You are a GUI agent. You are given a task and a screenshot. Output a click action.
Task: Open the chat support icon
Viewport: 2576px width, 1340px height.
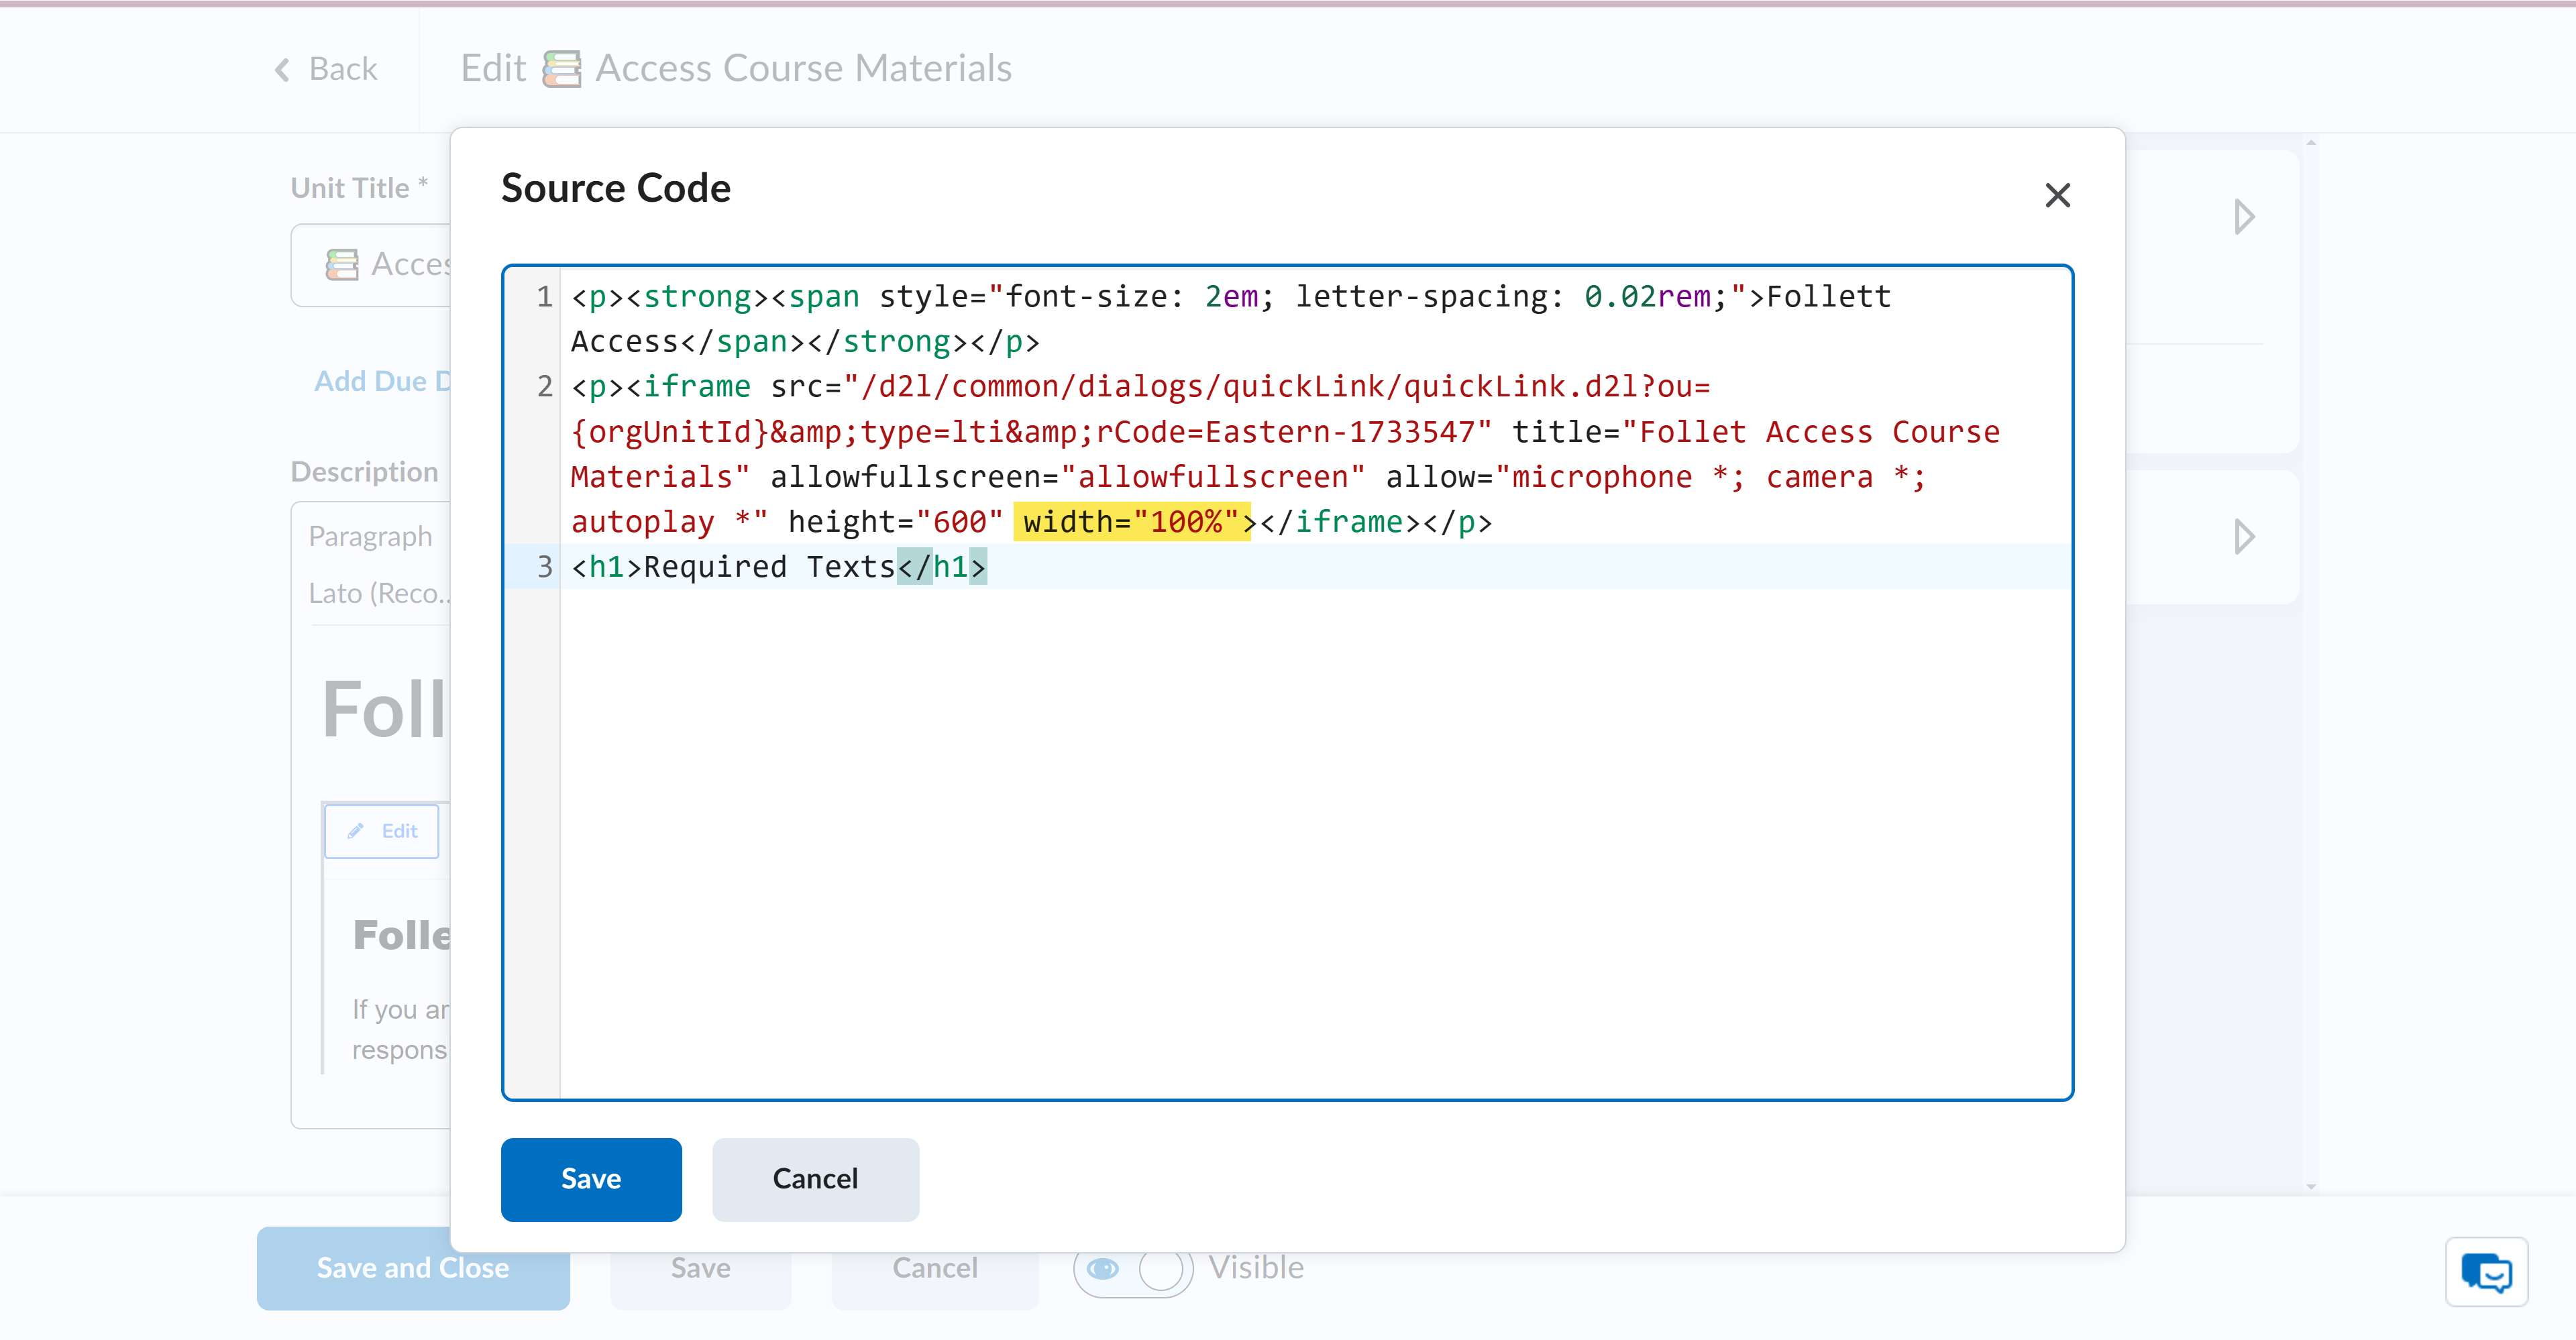2486,1272
